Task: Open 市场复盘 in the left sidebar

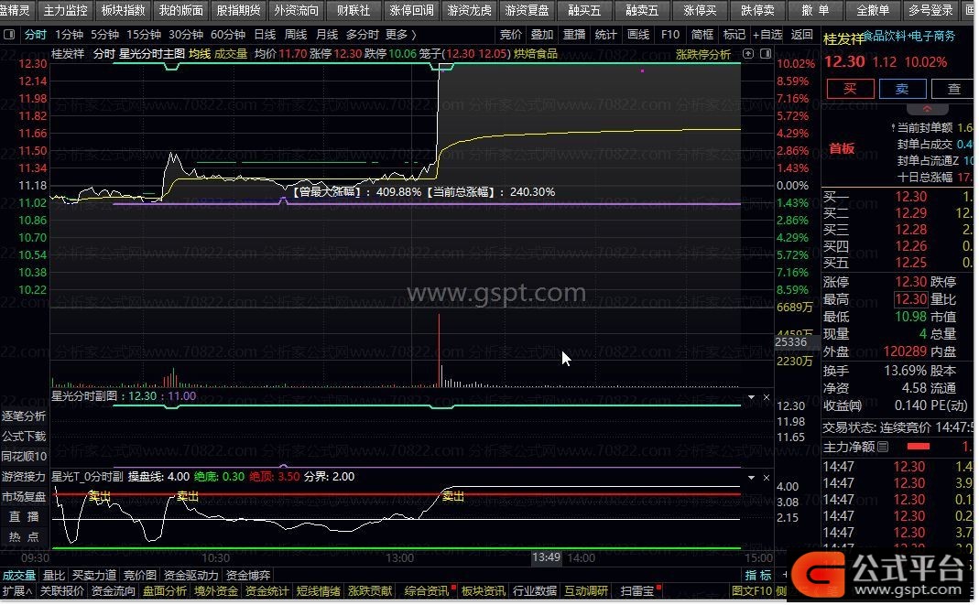Action: click(x=24, y=497)
